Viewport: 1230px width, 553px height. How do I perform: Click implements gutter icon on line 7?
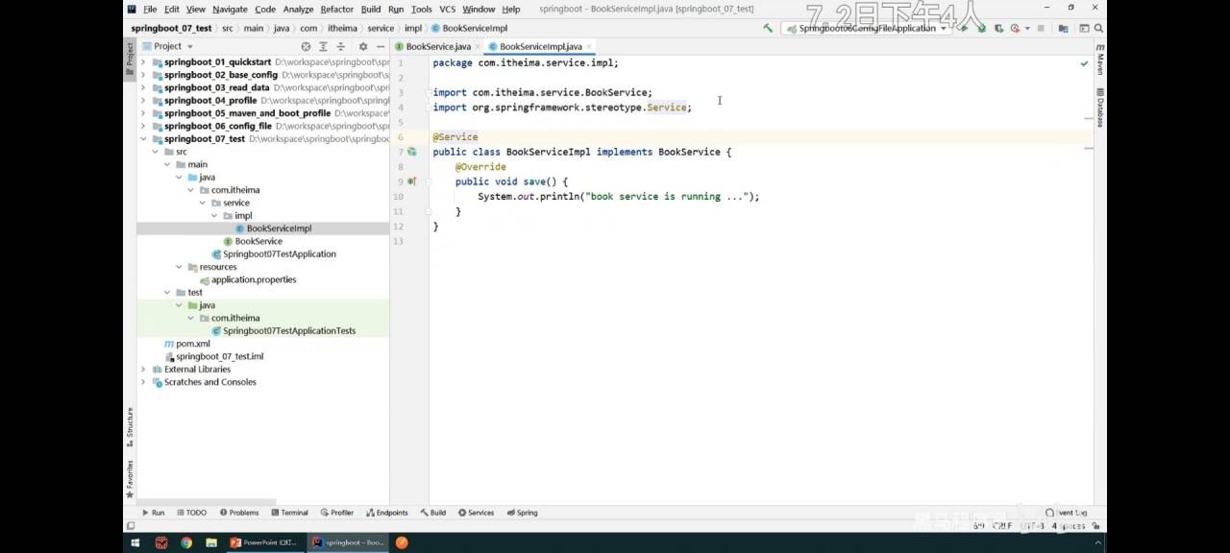click(411, 152)
